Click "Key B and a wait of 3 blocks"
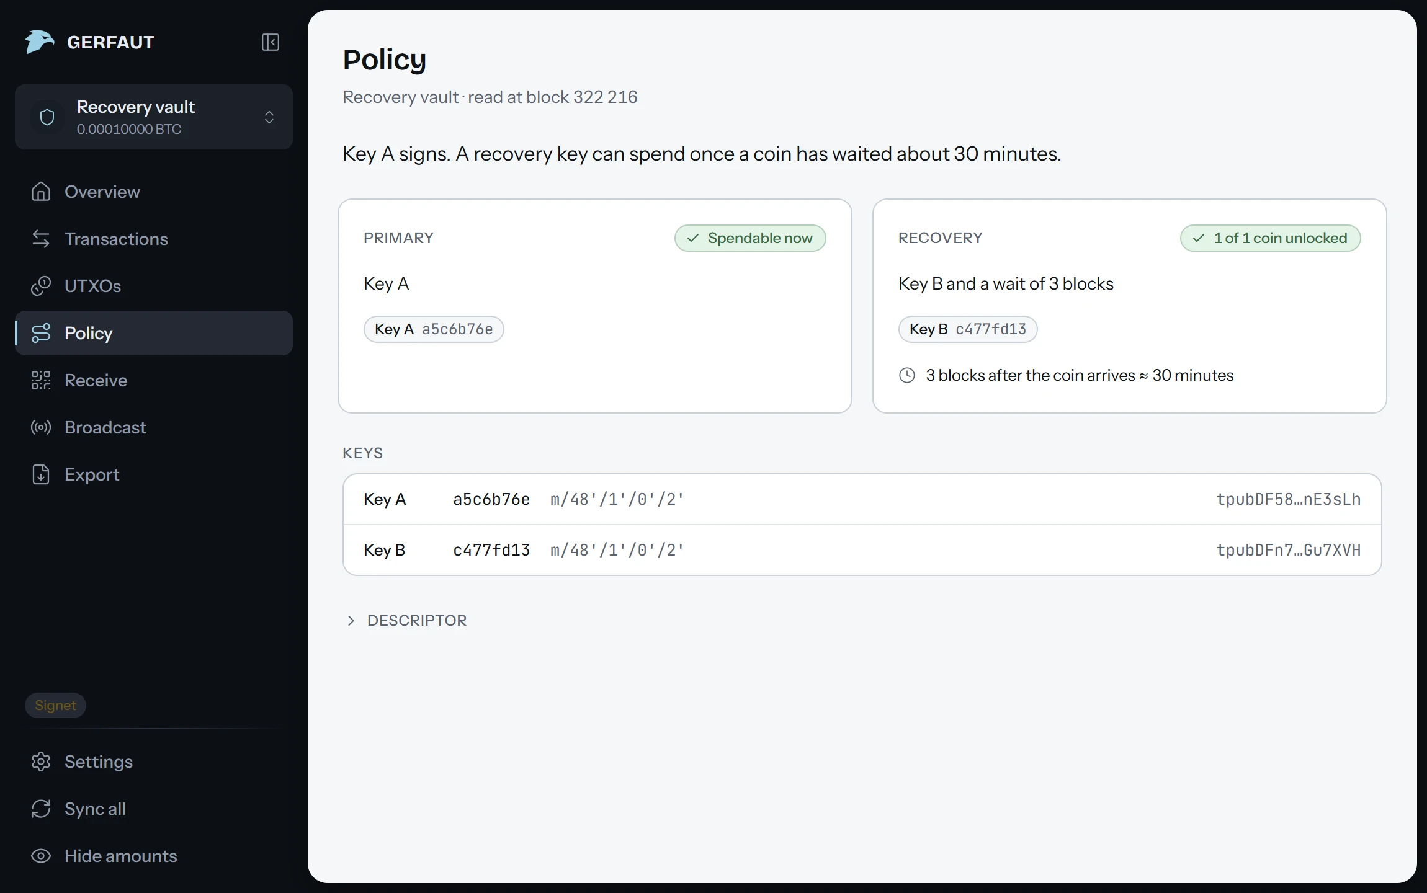 pyautogui.click(x=1006, y=284)
